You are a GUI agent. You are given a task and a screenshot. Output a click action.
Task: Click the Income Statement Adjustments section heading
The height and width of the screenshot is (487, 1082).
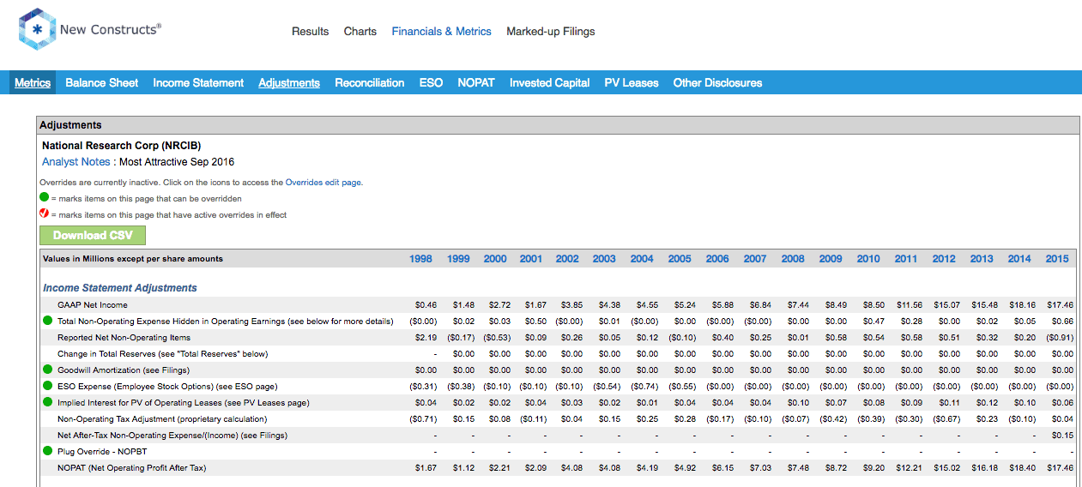click(x=120, y=288)
